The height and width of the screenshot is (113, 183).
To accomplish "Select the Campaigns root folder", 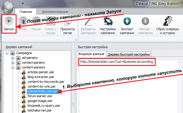I will (x=24, y=53).
